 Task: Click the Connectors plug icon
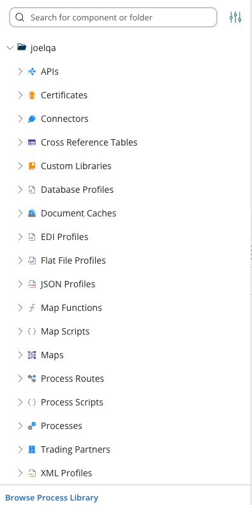point(31,119)
